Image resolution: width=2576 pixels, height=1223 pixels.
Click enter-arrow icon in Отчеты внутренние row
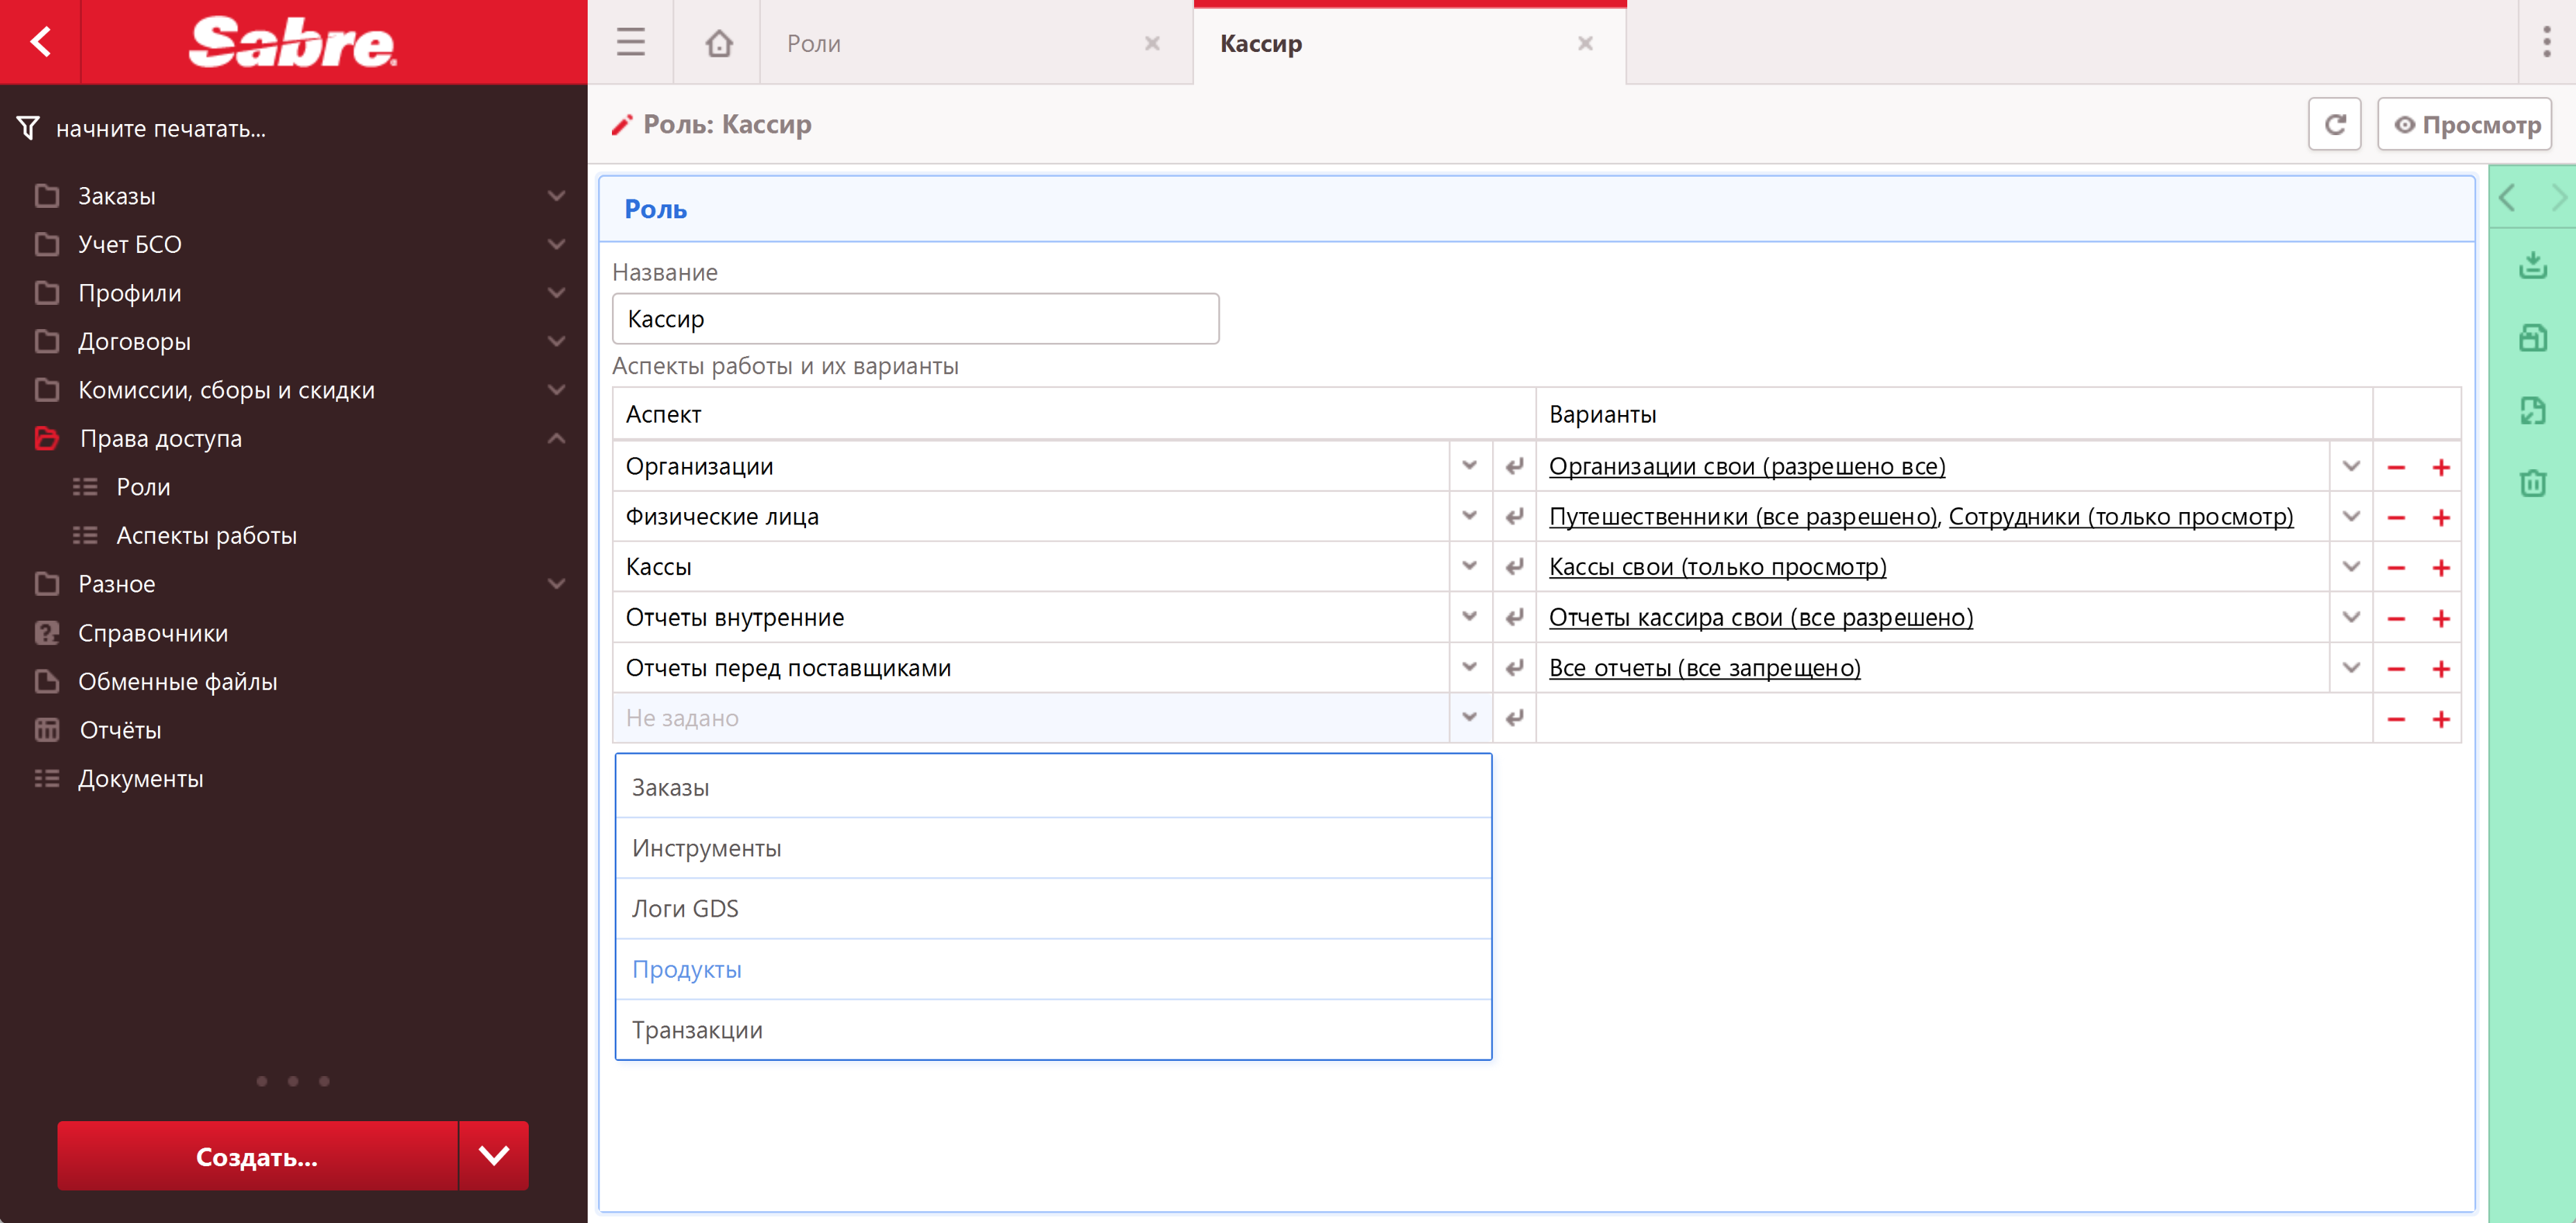tap(1514, 618)
